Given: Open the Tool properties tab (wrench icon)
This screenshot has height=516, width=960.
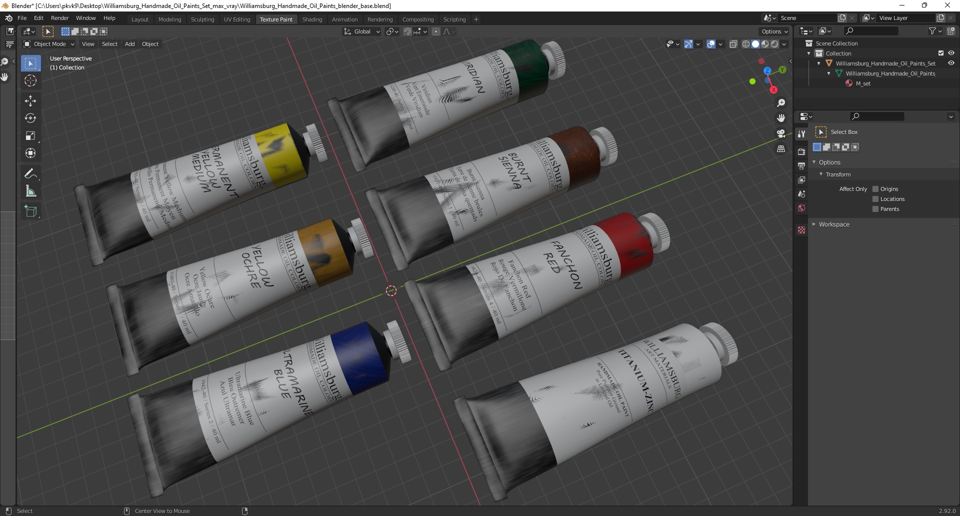Looking at the screenshot, I should click(801, 133).
